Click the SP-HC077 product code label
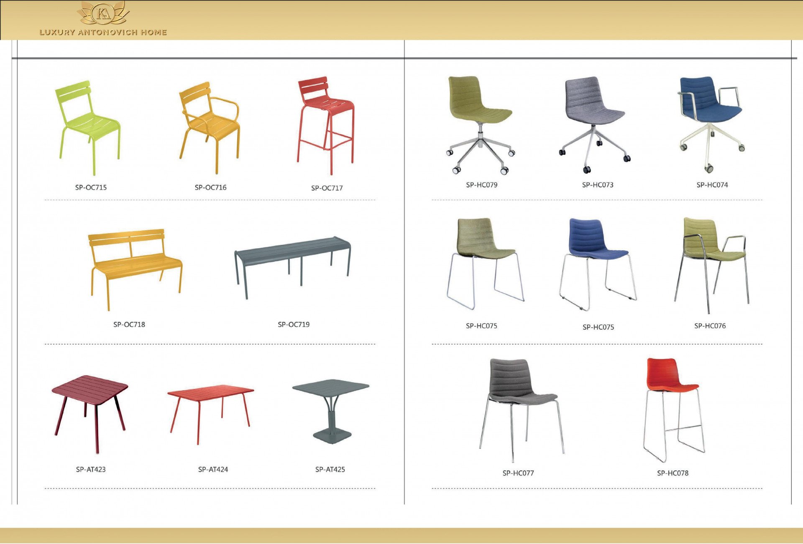Viewport: 803px width, 544px height. [518, 473]
